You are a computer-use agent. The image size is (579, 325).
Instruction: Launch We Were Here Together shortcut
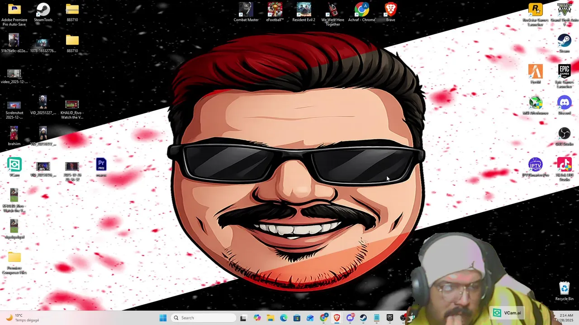coord(332,14)
